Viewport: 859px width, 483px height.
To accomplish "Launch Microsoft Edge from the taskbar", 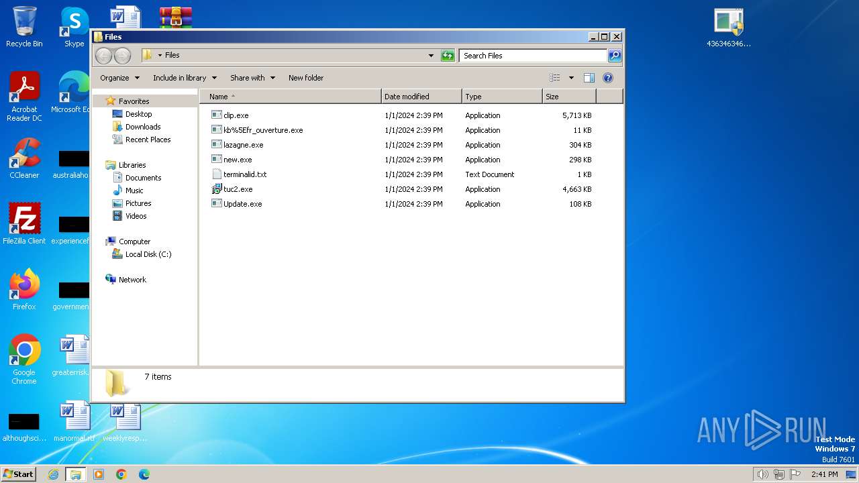I will 144,474.
